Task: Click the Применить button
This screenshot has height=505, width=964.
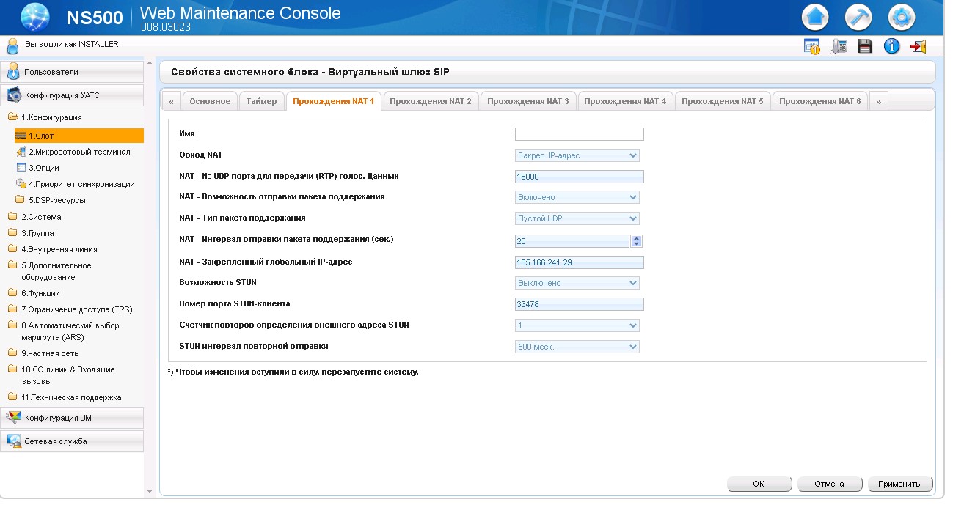Action: [x=899, y=484]
